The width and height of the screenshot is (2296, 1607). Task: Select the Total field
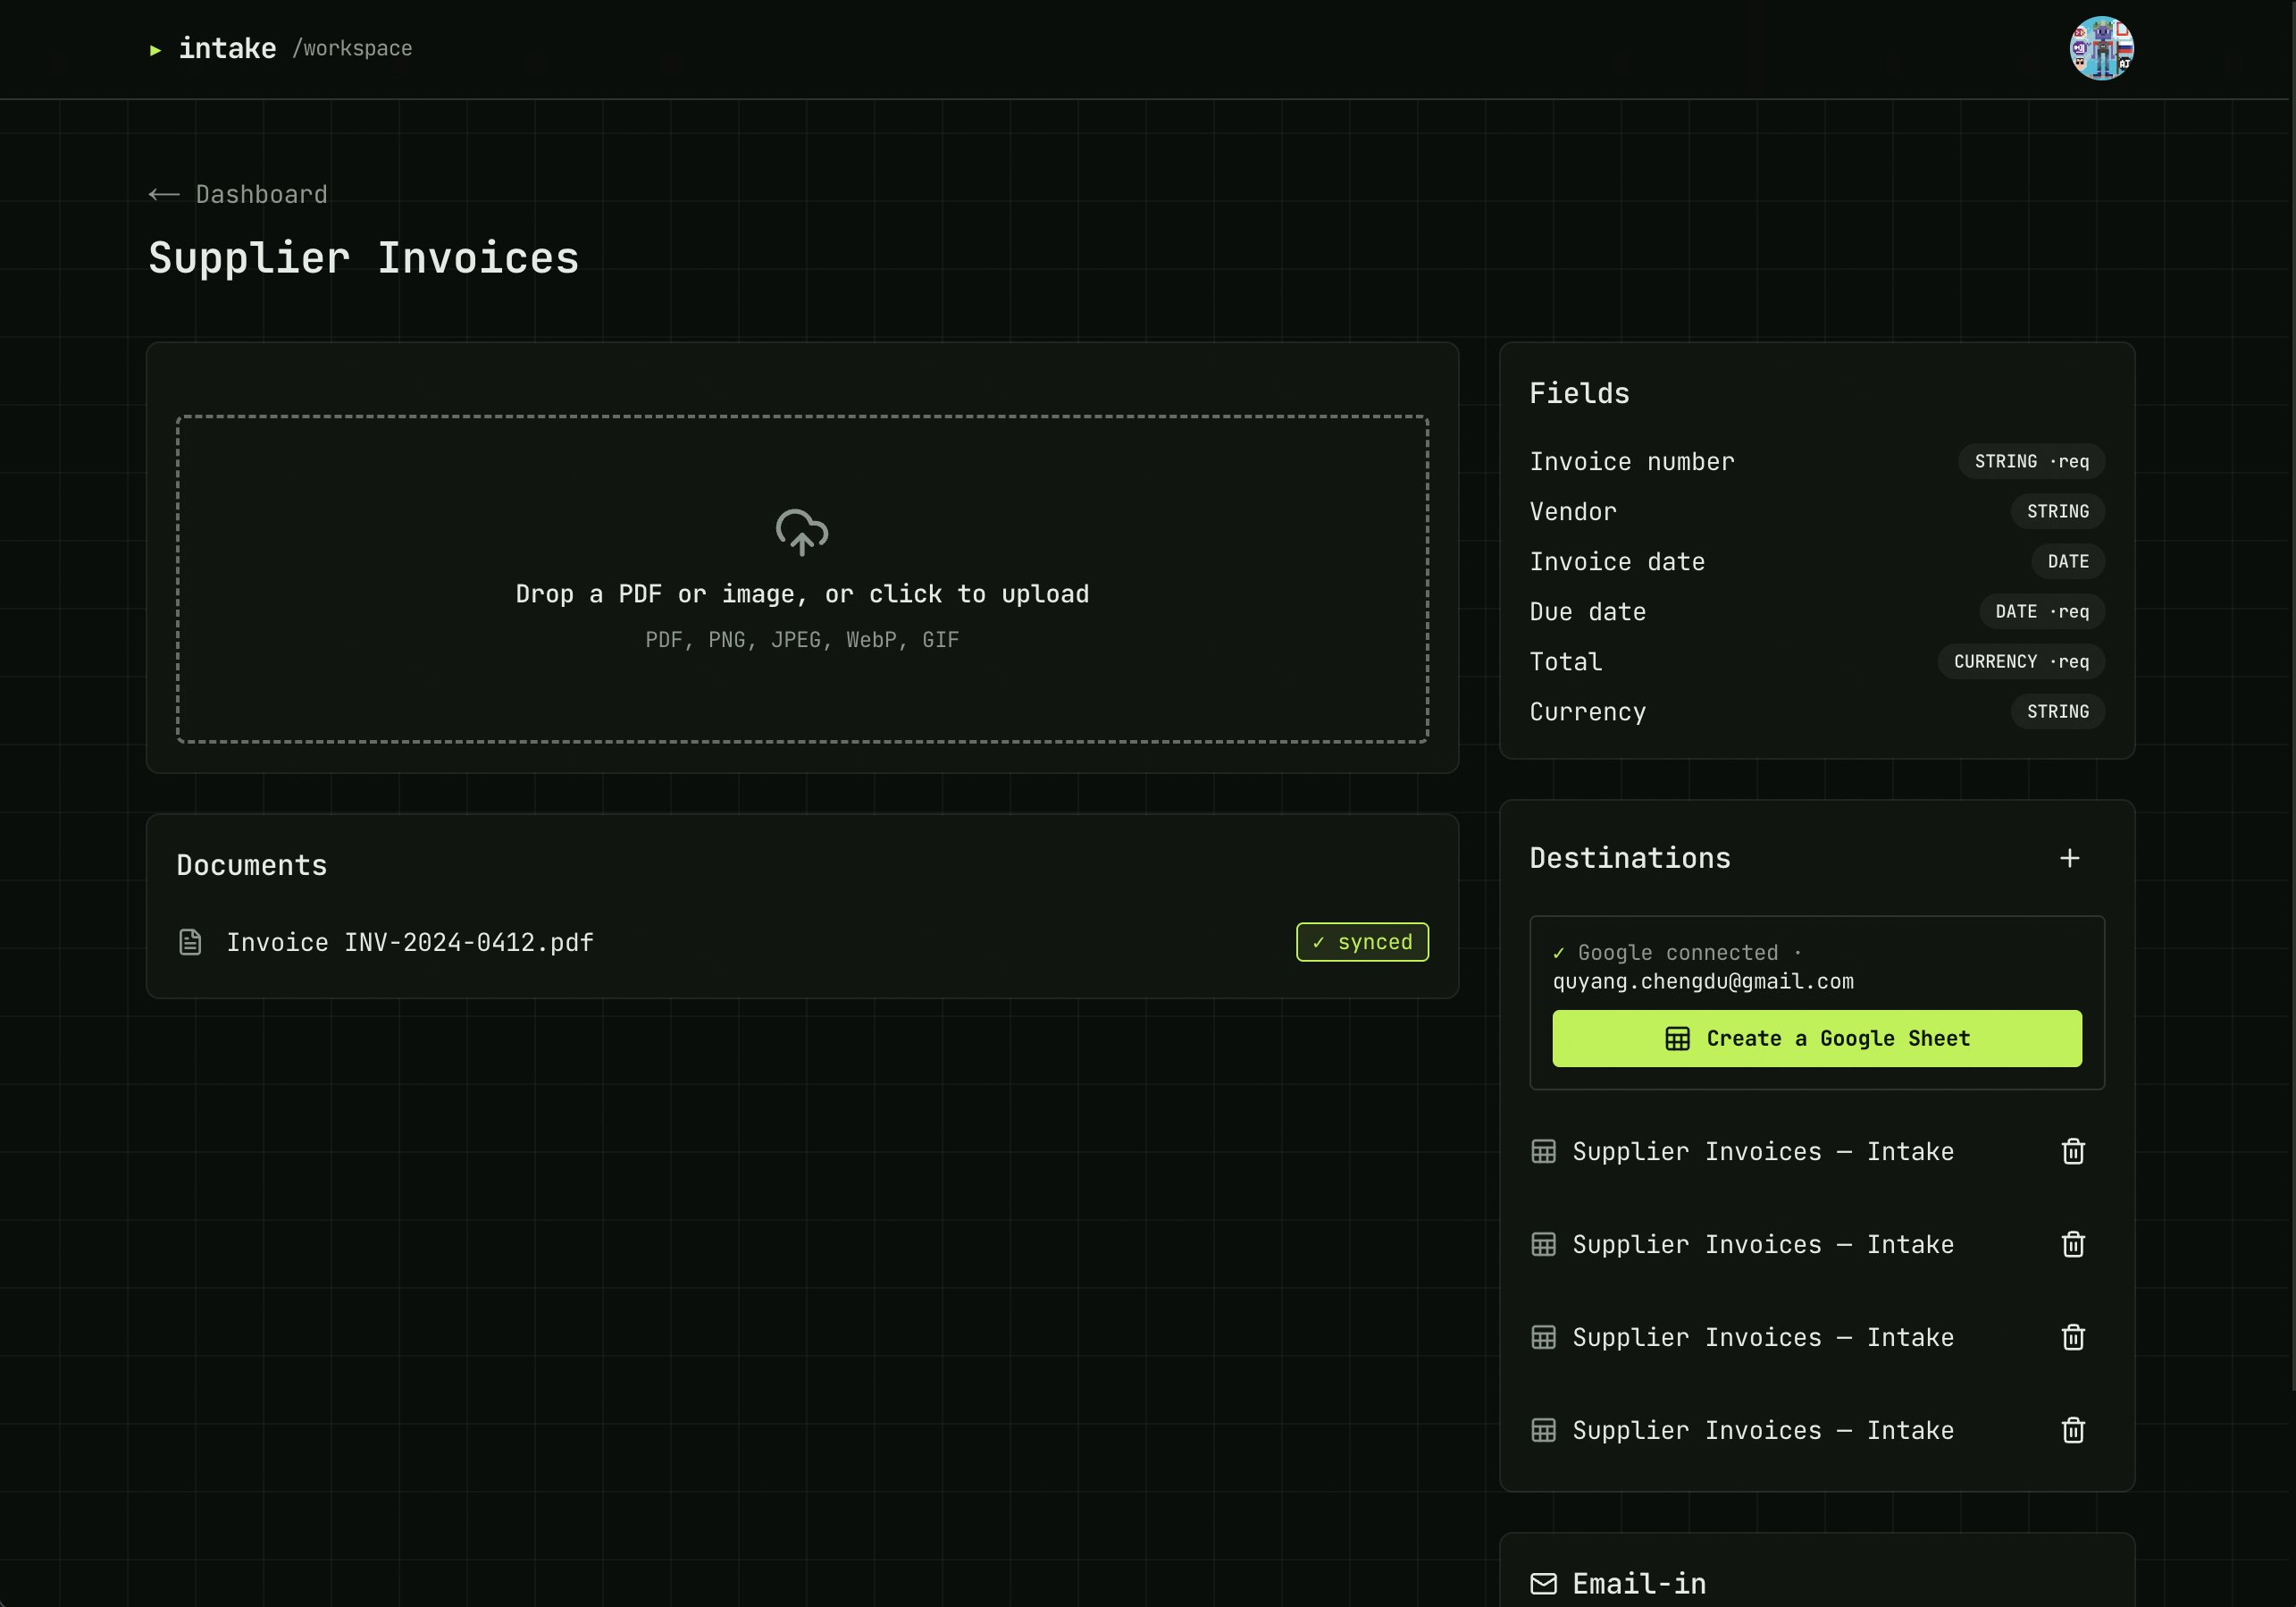[1817, 661]
